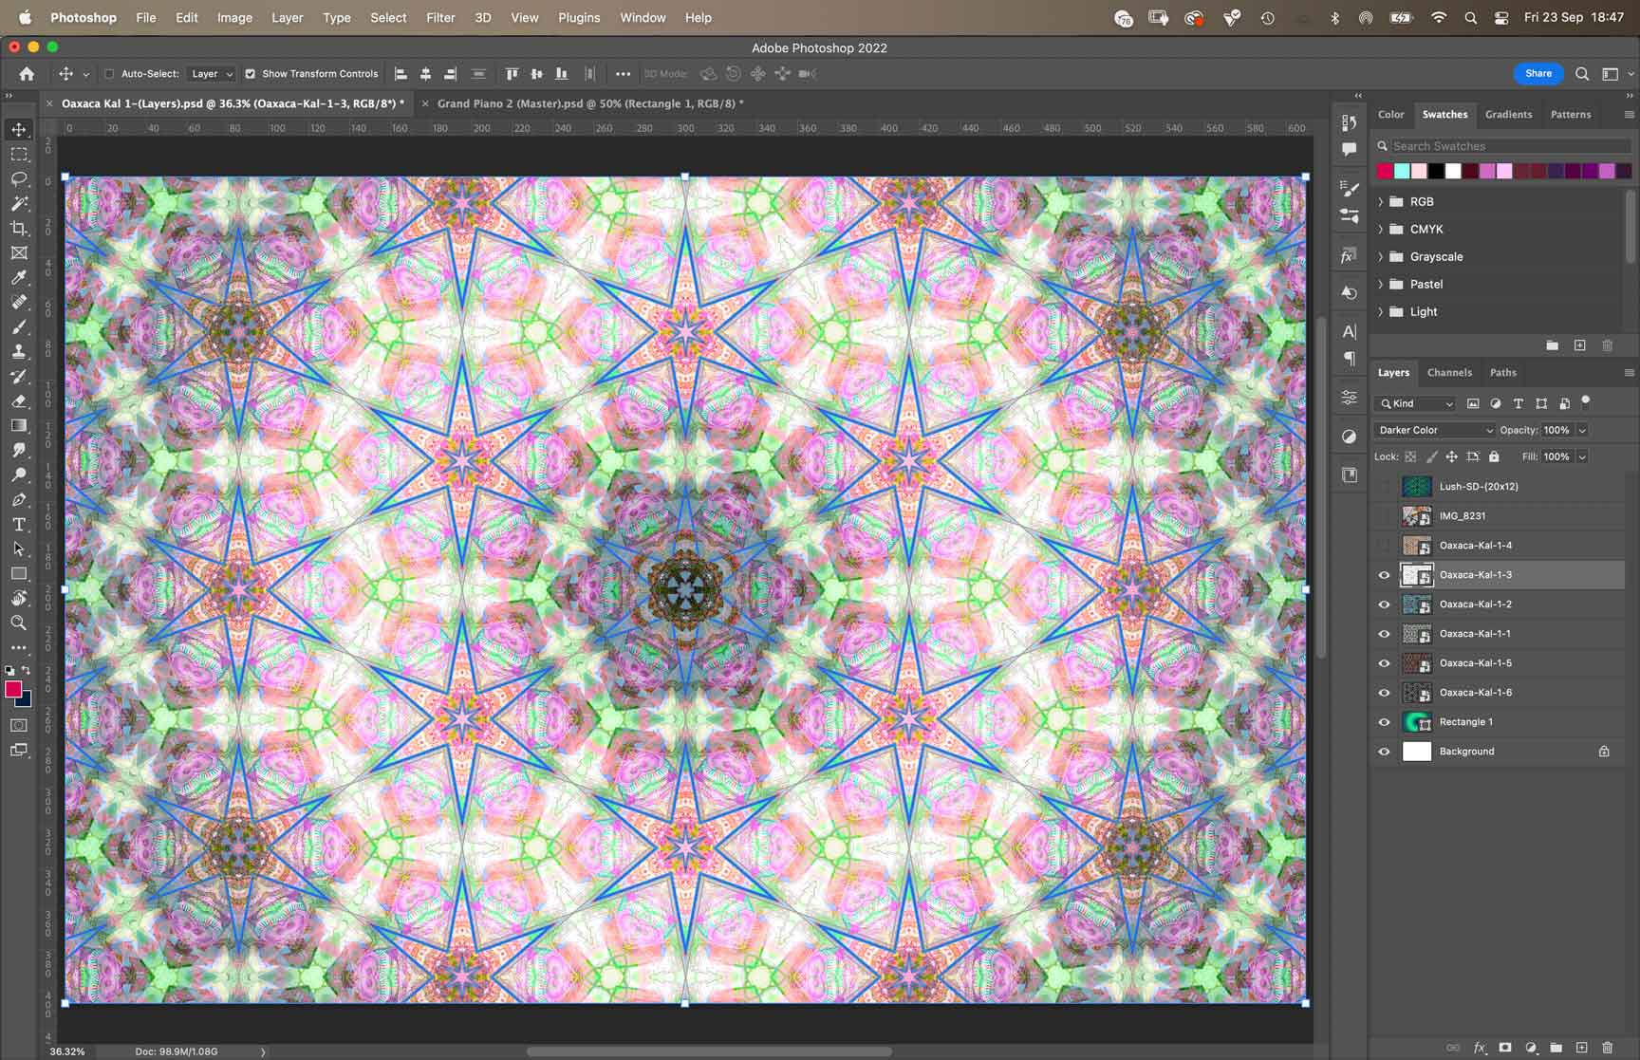Image resolution: width=1640 pixels, height=1060 pixels.
Task: Select the Clone Stamp tool
Action: [x=19, y=351]
